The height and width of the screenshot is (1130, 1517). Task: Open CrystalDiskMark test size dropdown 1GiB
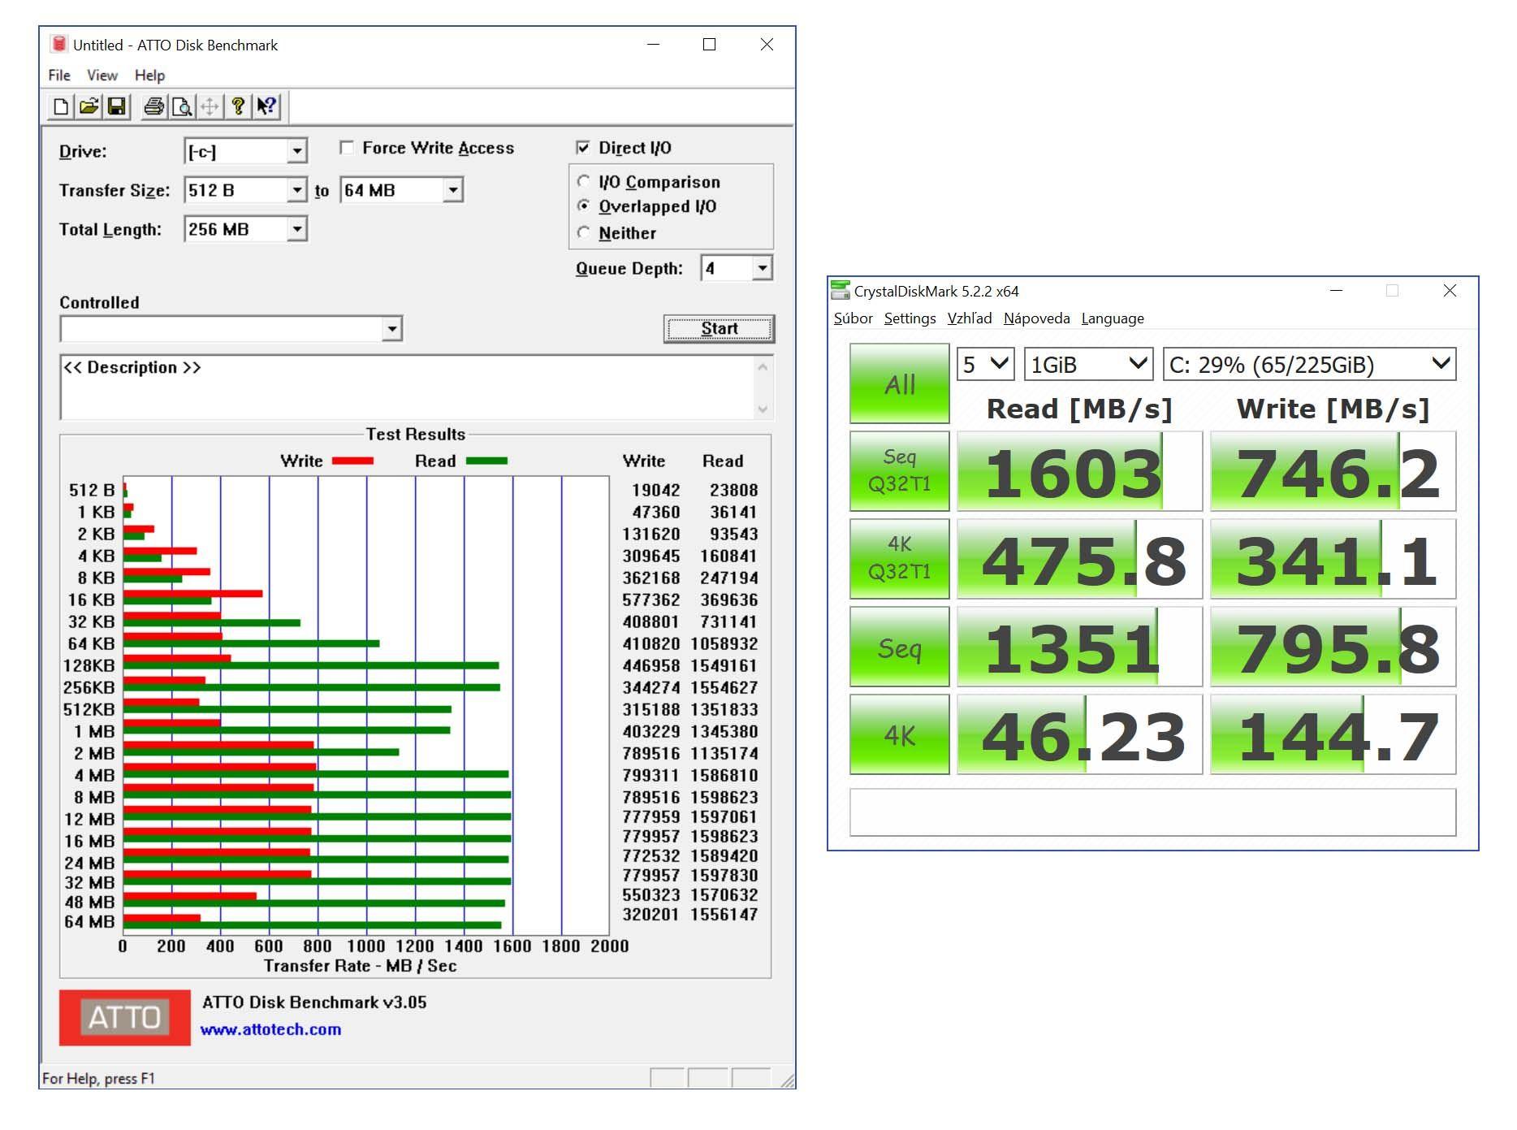(x=1088, y=364)
